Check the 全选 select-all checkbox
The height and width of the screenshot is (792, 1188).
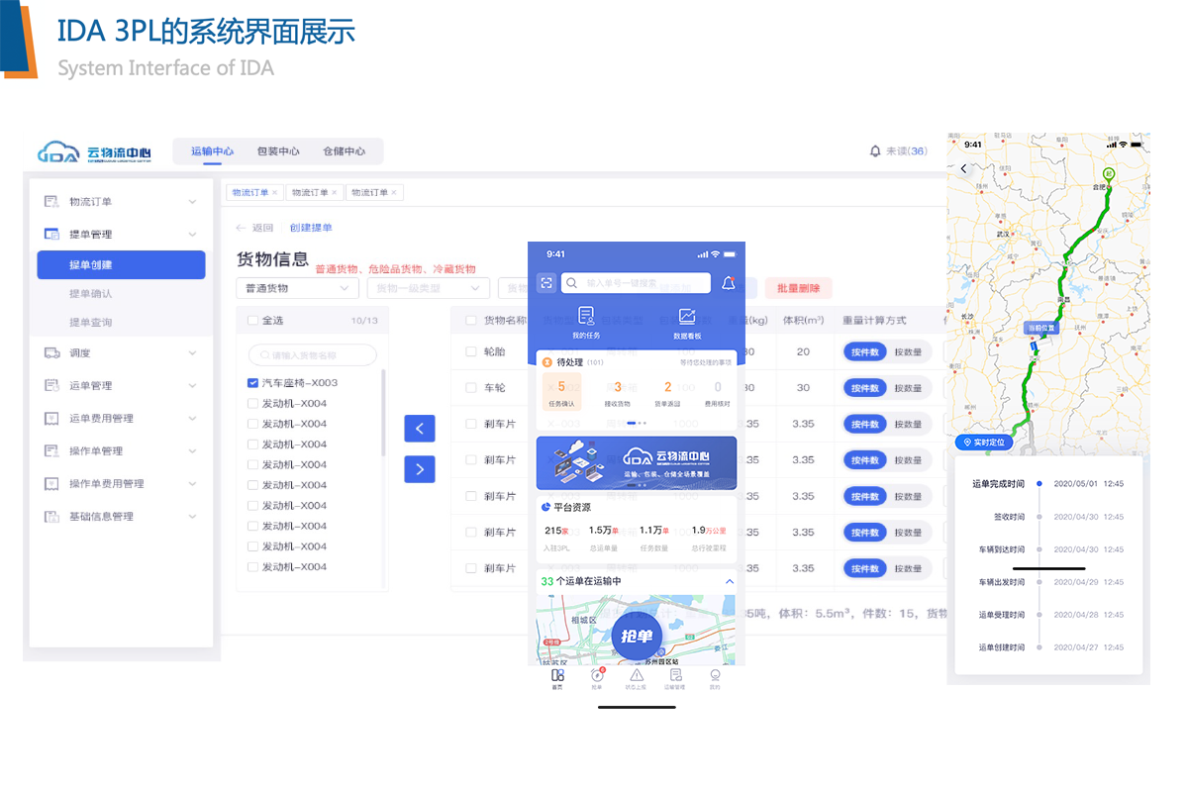(252, 321)
